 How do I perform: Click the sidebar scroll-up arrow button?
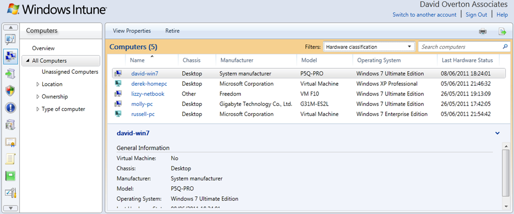tap(11, 27)
